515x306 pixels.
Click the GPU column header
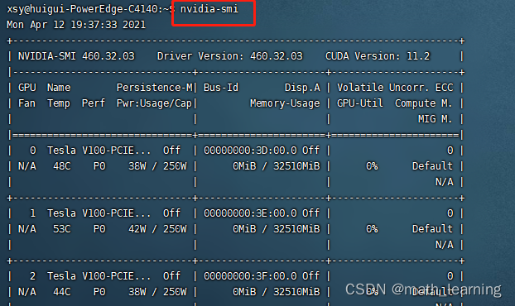click(x=27, y=88)
